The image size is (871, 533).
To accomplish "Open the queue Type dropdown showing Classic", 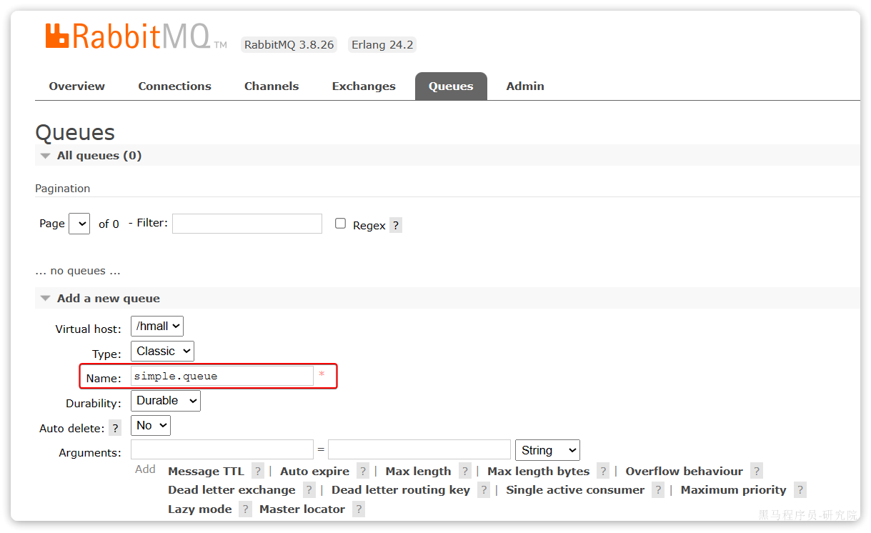I will pos(162,351).
